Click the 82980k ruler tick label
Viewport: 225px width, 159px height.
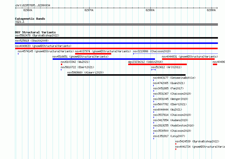(150, 10)
